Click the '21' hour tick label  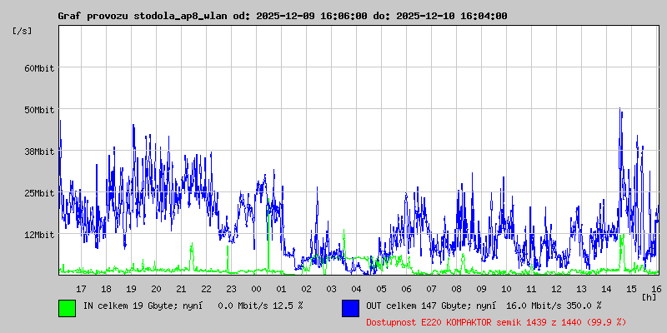pyautogui.click(x=181, y=289)
